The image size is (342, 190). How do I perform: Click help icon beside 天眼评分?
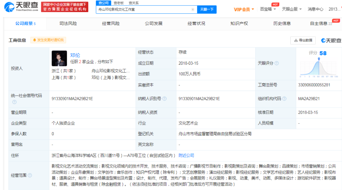[x=277, y=63]
